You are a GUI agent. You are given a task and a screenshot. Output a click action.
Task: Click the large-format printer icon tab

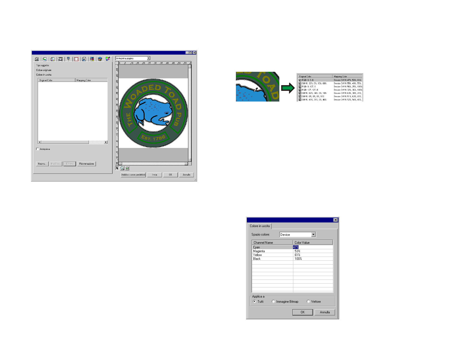click(60, 59)
